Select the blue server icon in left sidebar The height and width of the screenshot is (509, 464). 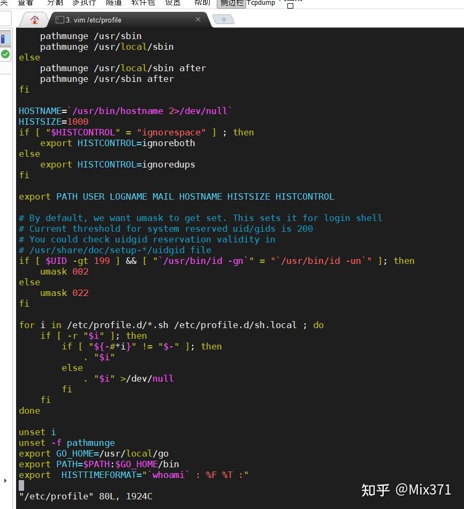[5, 39]
